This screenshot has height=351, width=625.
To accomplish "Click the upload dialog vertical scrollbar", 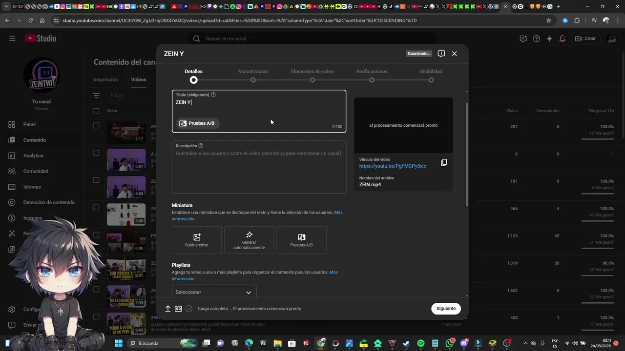I will 467,154.
